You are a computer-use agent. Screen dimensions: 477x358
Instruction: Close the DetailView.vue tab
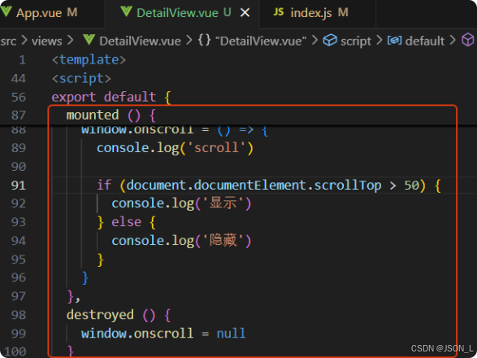pos(245,13)
